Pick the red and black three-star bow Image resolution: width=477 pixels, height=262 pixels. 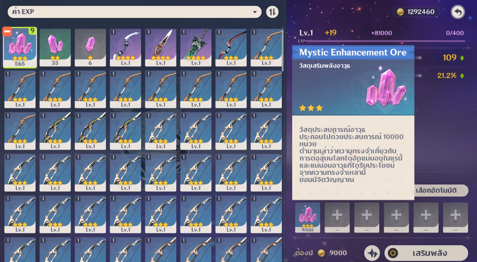pos(231,48)
